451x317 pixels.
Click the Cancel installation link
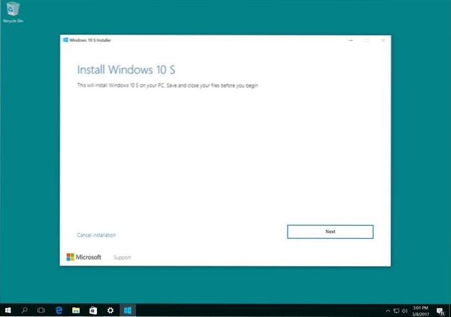(x=96, y=235)
